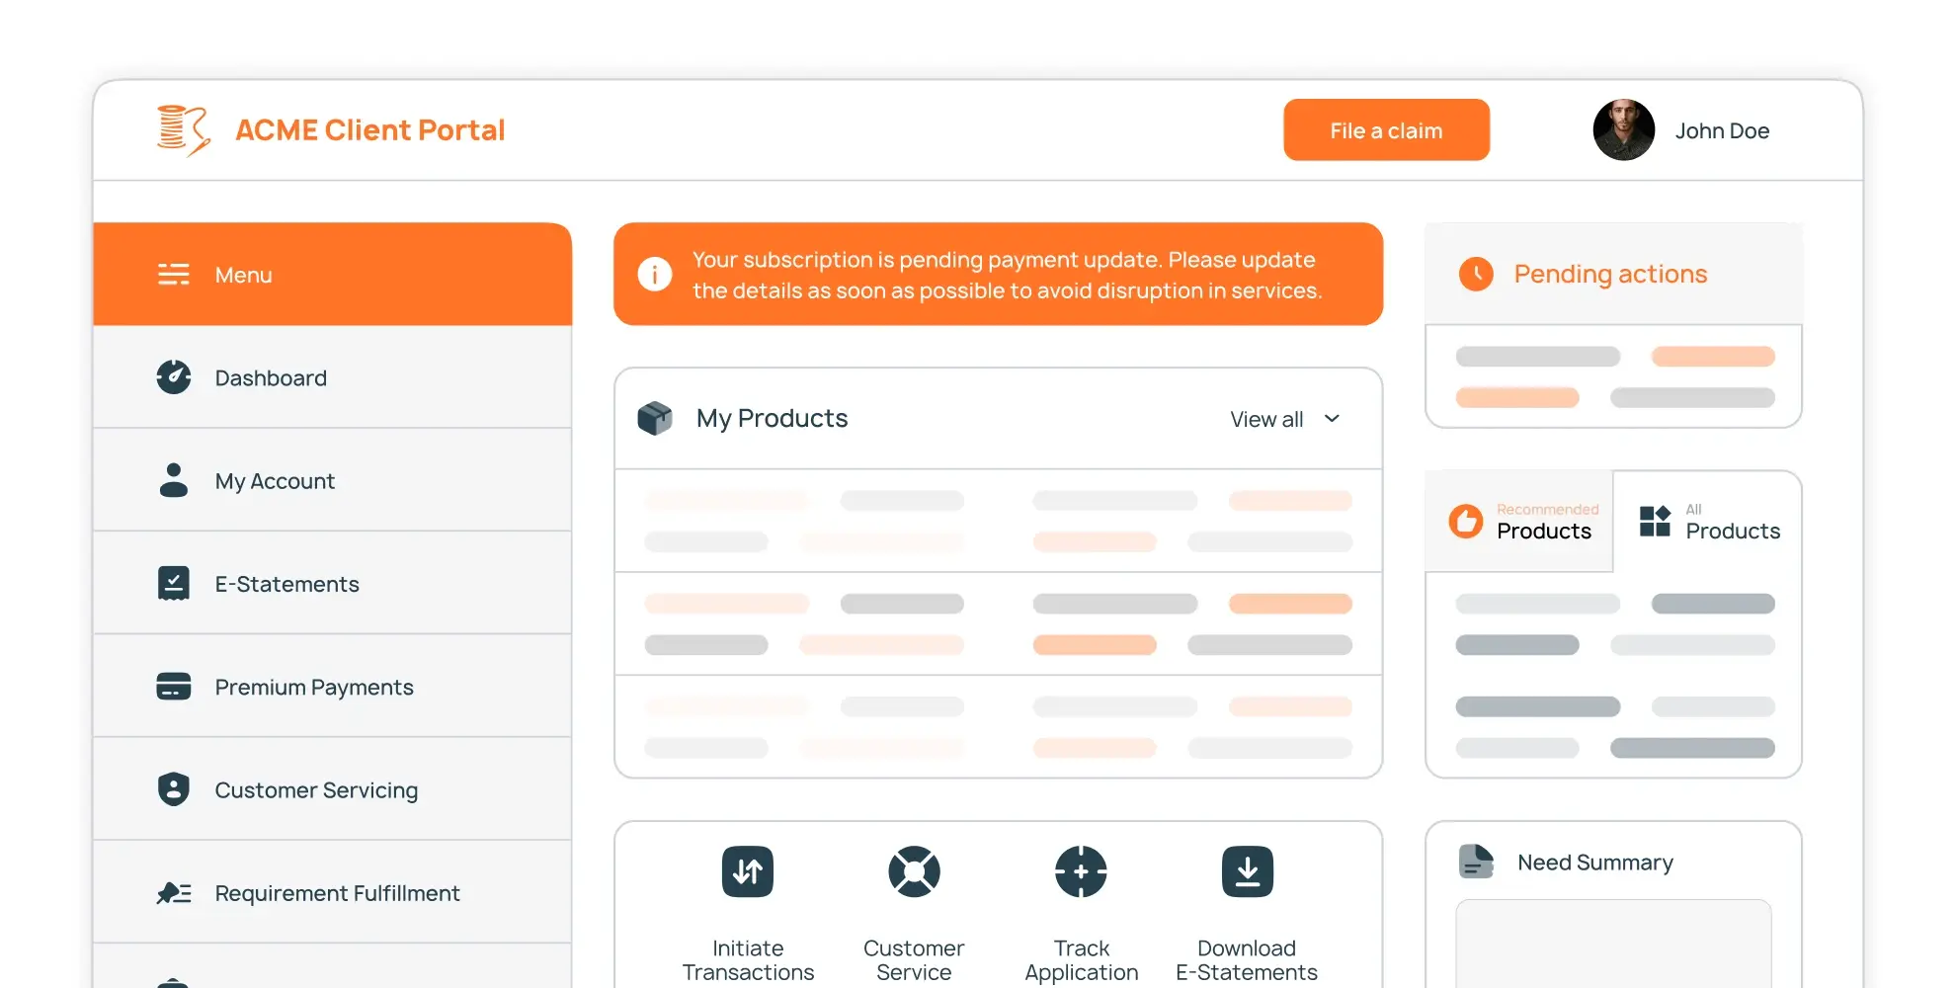Click the Download E-Statements shortcut label
The width and height of the screenshot is (1956, 988).
click(x=1247, y=960)
